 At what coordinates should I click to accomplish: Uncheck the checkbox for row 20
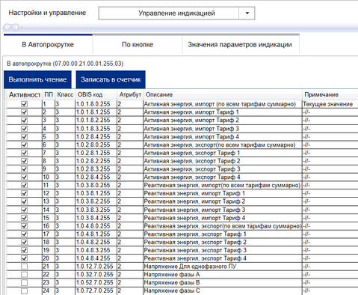25,258
